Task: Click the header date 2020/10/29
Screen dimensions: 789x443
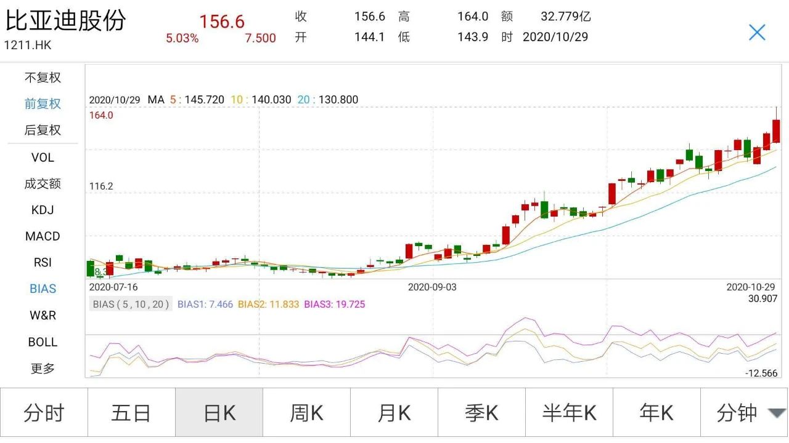Action: (x=555, y=37)
